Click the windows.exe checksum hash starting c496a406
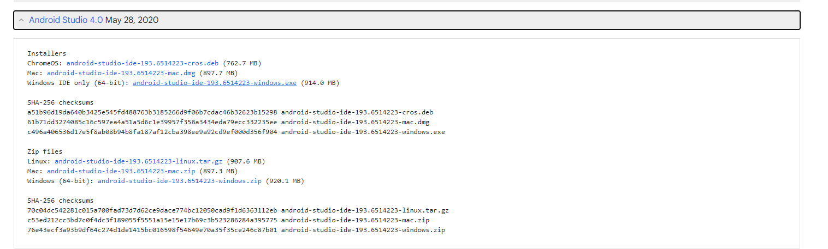828x249 pixels. (152, 132)
